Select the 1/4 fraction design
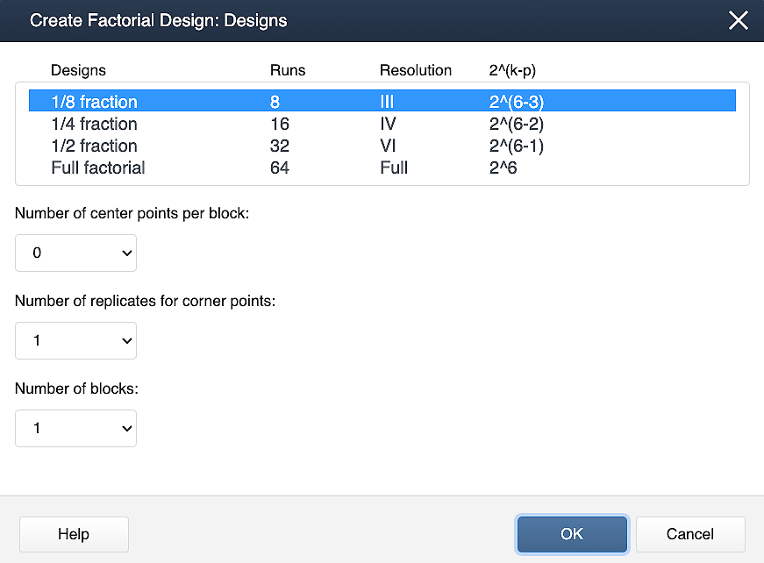 pyautogui.click(x=95, y=124)
